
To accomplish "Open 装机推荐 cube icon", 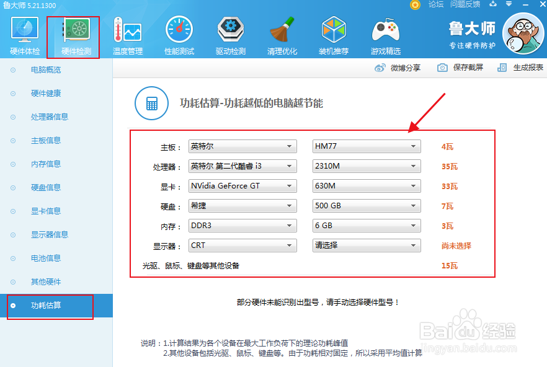I will (334, 36).
